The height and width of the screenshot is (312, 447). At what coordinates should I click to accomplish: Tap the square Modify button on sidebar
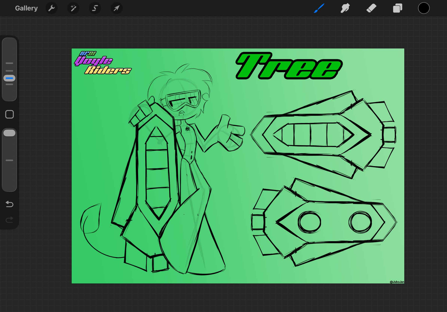click(9, 114)
